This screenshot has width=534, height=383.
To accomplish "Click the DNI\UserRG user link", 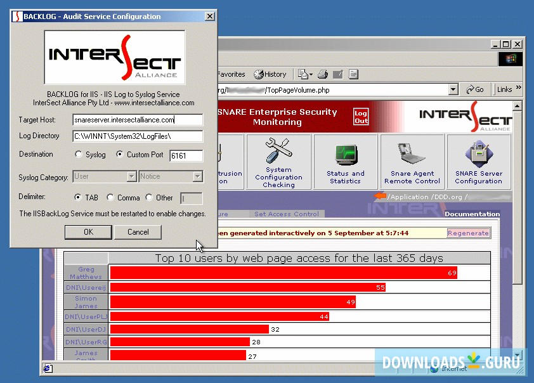I will (86, 342).
